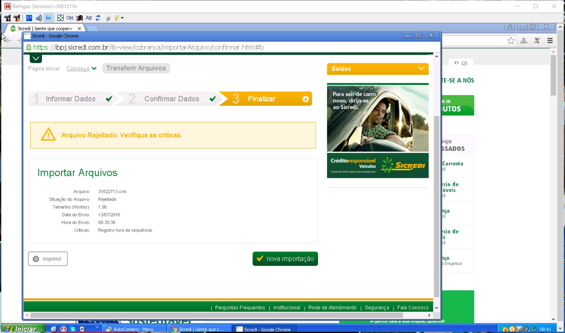The image size is (565, 333).
Task: Click the Arquivo Rejeitado alert message
Action: [122, 135]
